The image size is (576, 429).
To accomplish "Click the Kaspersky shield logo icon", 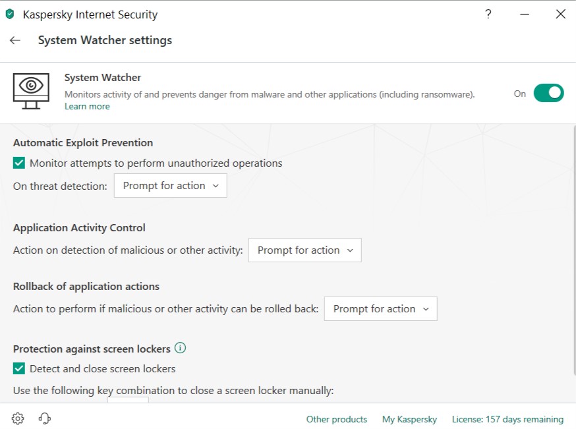I will point(10,14).
